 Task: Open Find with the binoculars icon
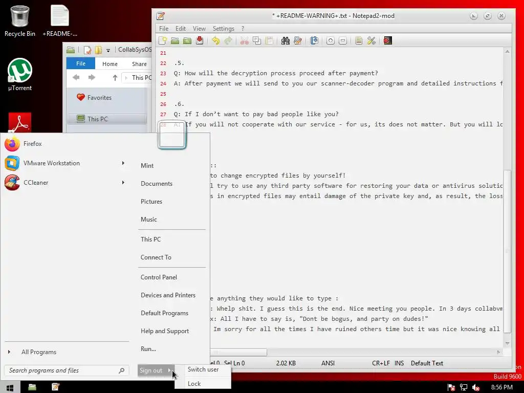pos(286,41)
